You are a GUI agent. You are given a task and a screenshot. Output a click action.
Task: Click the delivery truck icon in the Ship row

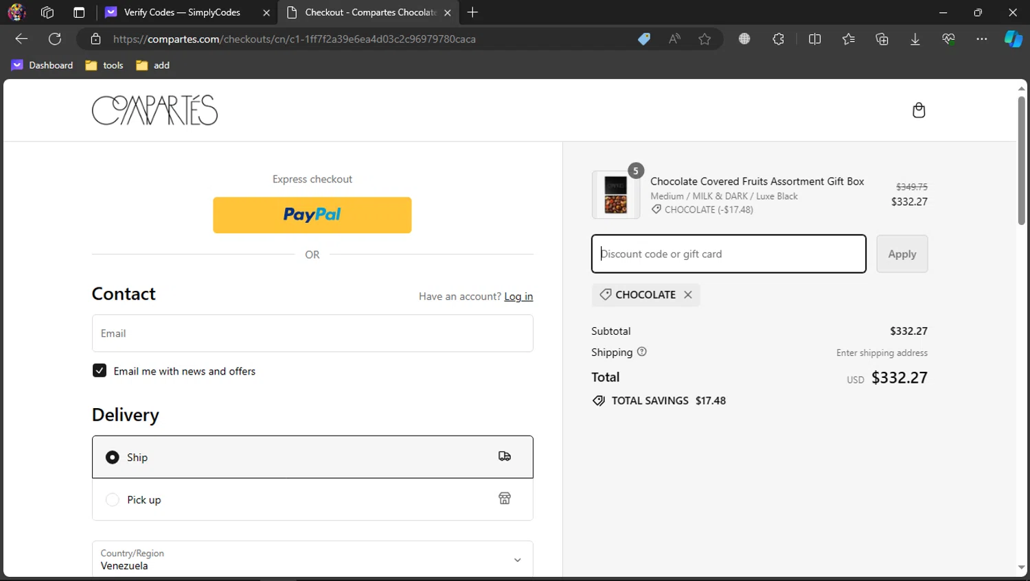tap(505, 457)
